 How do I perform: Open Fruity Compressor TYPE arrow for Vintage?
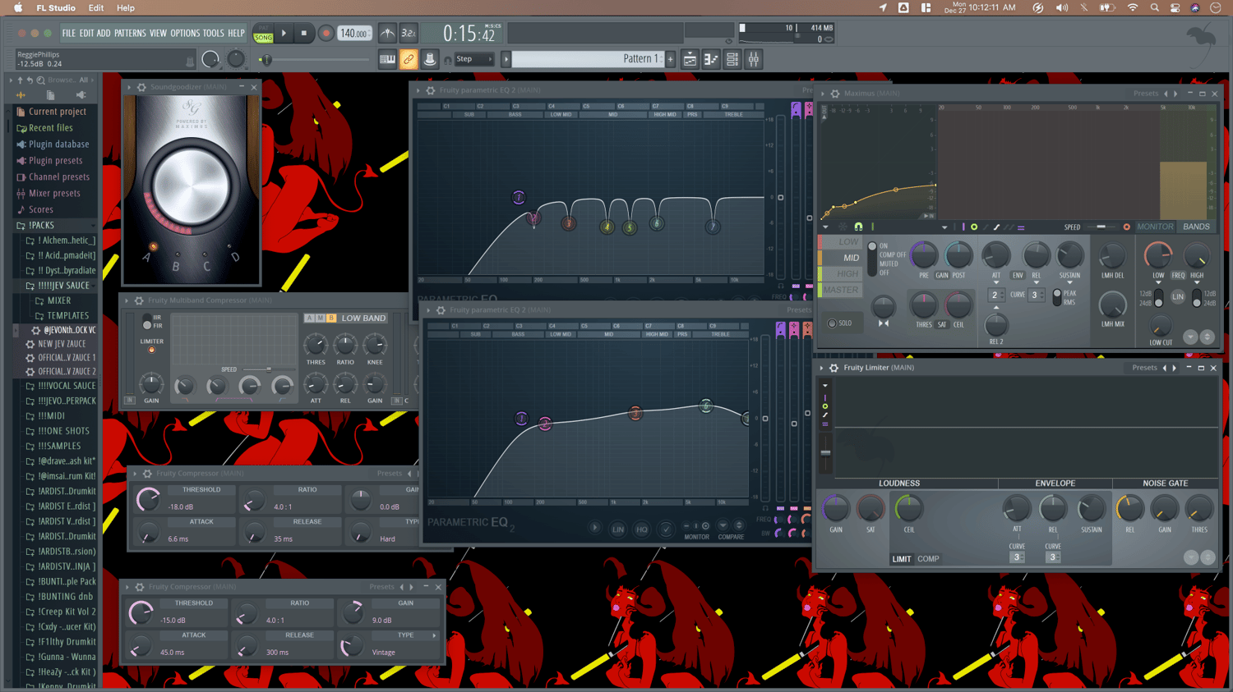tap(435, 635)
